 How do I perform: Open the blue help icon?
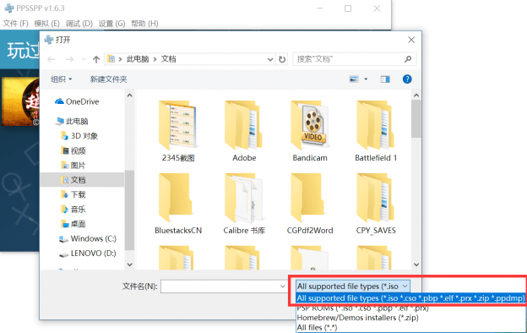click(x=407, y=79)
